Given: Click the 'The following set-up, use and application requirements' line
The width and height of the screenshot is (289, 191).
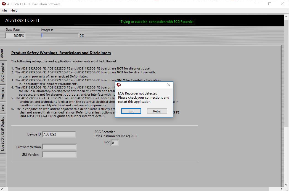Looking at the screenshot, I should pos(64,61).
